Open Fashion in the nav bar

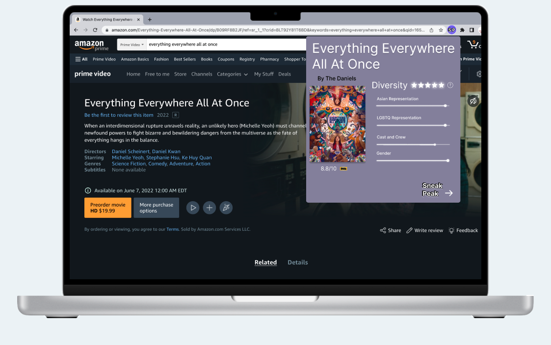click(x=161, y=59)
